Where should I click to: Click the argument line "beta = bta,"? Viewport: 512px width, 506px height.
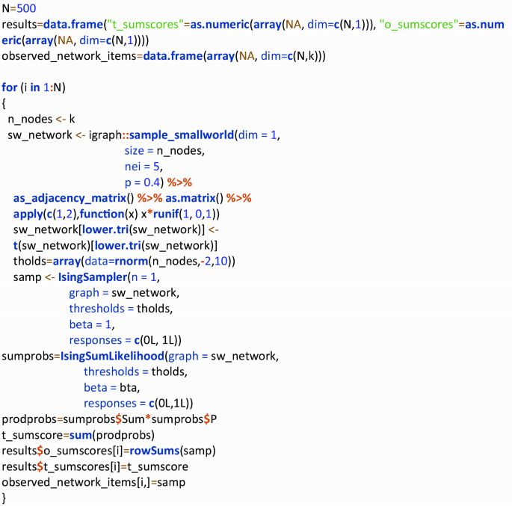[x=111, y=388]
